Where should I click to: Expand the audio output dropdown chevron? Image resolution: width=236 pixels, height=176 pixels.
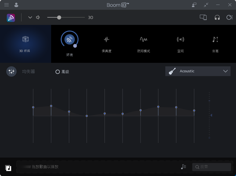(x=30, y=17)
